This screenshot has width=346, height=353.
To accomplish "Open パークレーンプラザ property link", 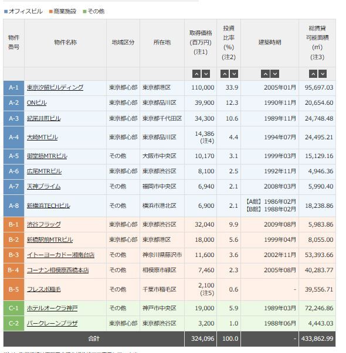I will (52, 323).
